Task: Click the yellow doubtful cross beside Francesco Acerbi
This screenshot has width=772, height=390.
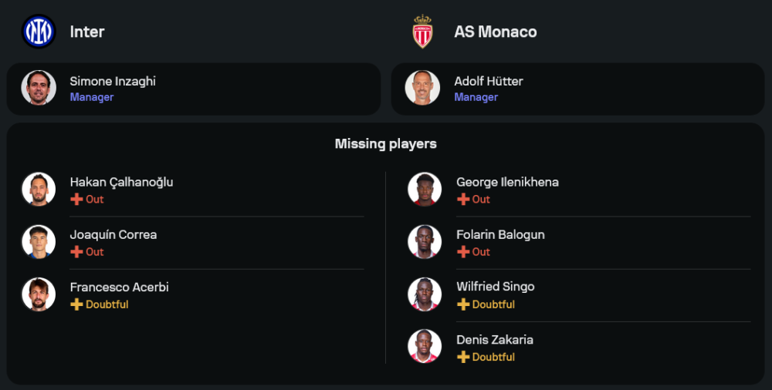Action: 76,304
